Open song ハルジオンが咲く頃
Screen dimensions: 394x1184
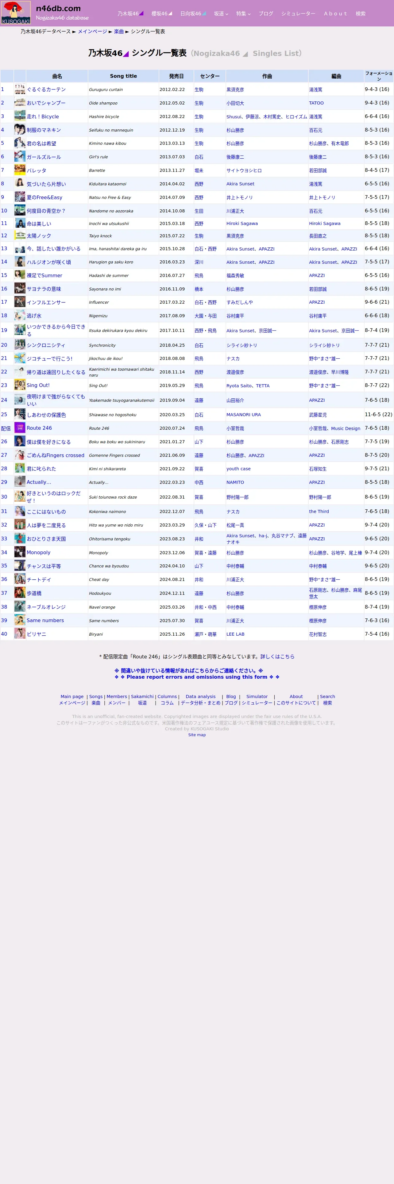tap(48, 262)
